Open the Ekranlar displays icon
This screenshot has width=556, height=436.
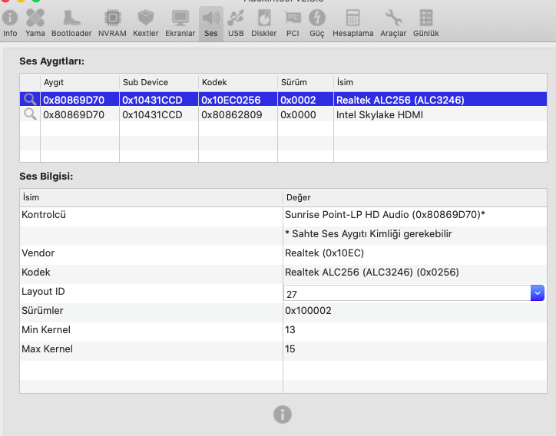coord(180,21)
